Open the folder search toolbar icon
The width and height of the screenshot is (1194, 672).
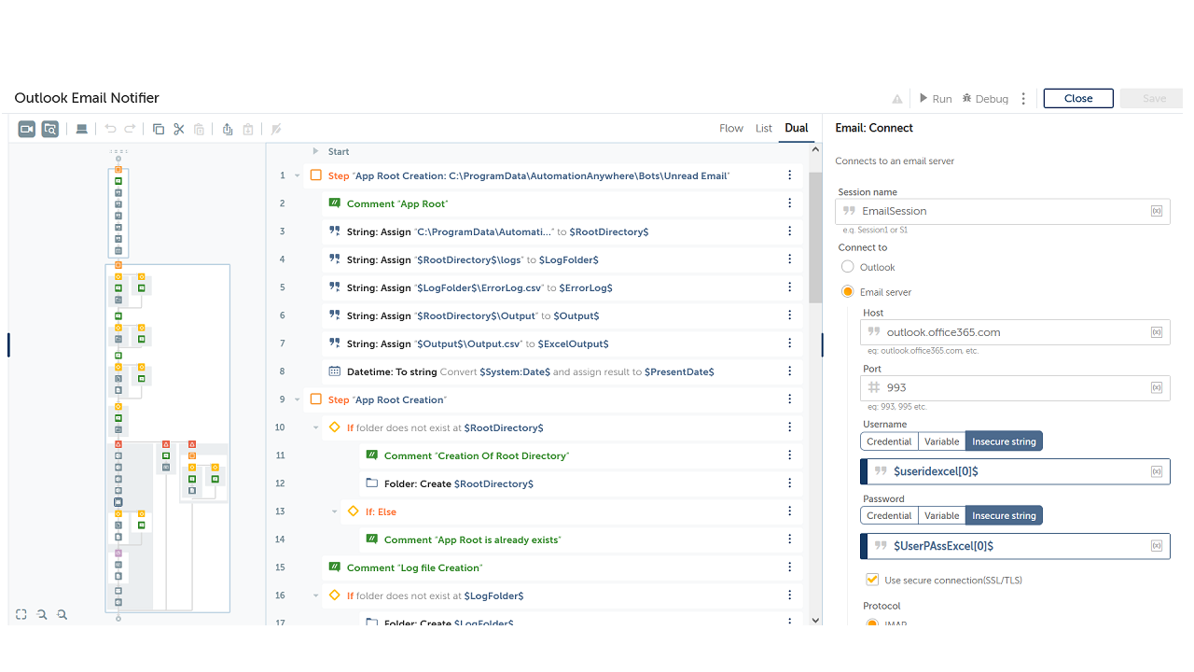pos(50,129)
